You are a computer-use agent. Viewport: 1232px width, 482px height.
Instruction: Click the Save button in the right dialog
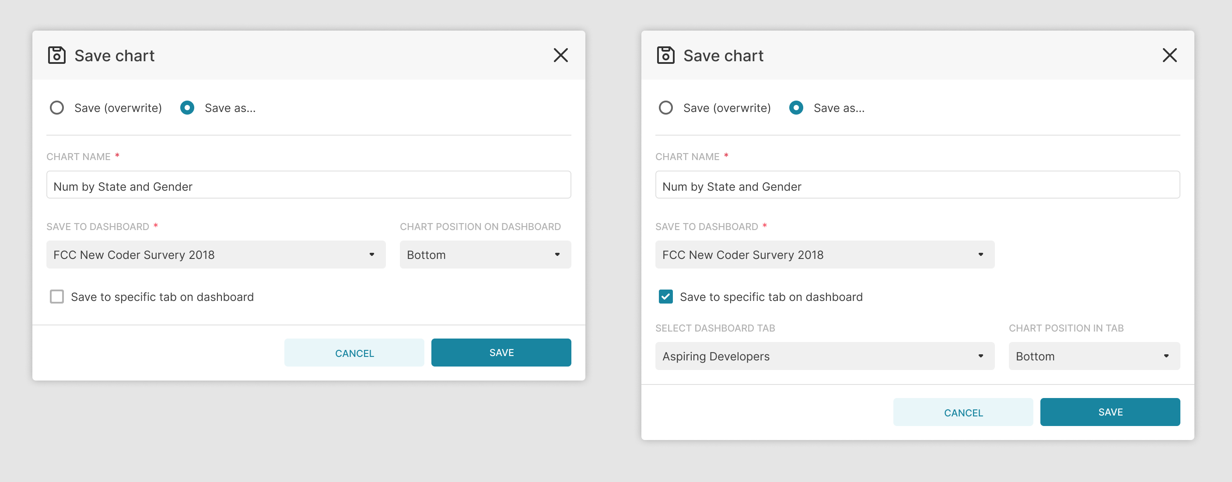pyautogui.click(x=1109, y=412)
